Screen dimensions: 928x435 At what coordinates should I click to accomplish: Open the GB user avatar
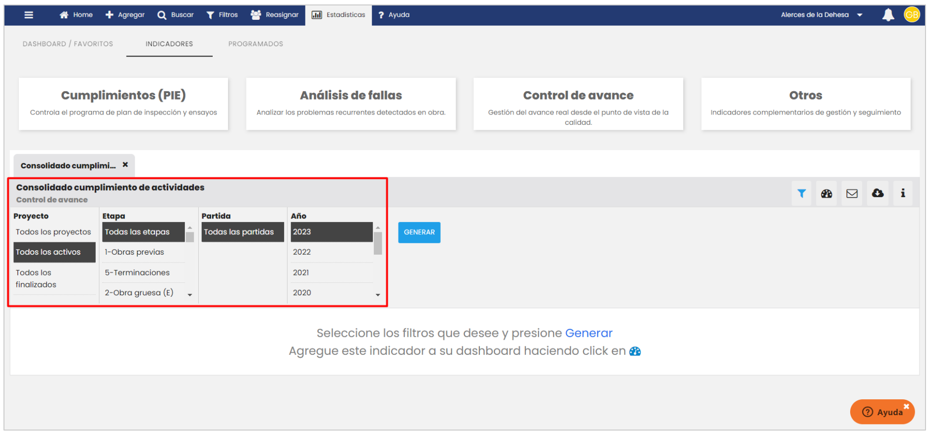(x=912, y=15)
